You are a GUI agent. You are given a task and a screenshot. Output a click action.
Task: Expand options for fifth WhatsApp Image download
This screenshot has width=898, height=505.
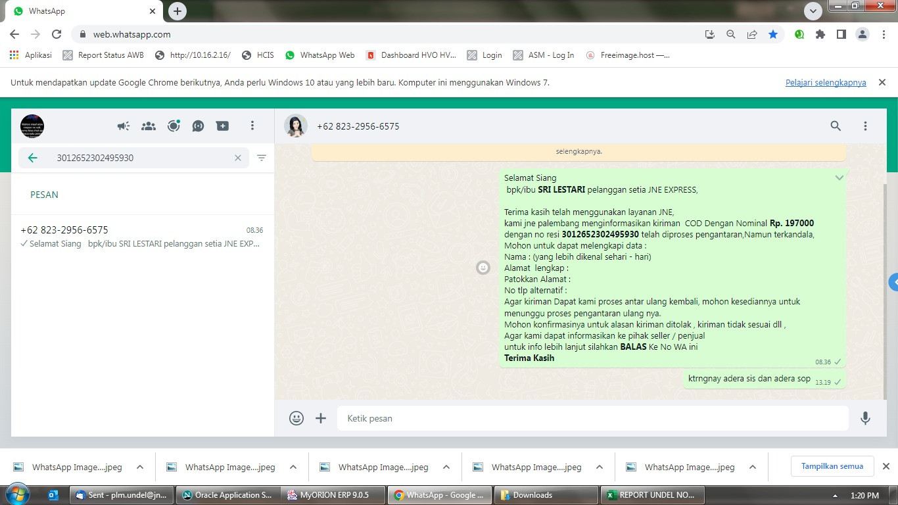[753, 467]
